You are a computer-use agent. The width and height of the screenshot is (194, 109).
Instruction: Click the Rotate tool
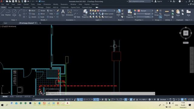[42, 11]
